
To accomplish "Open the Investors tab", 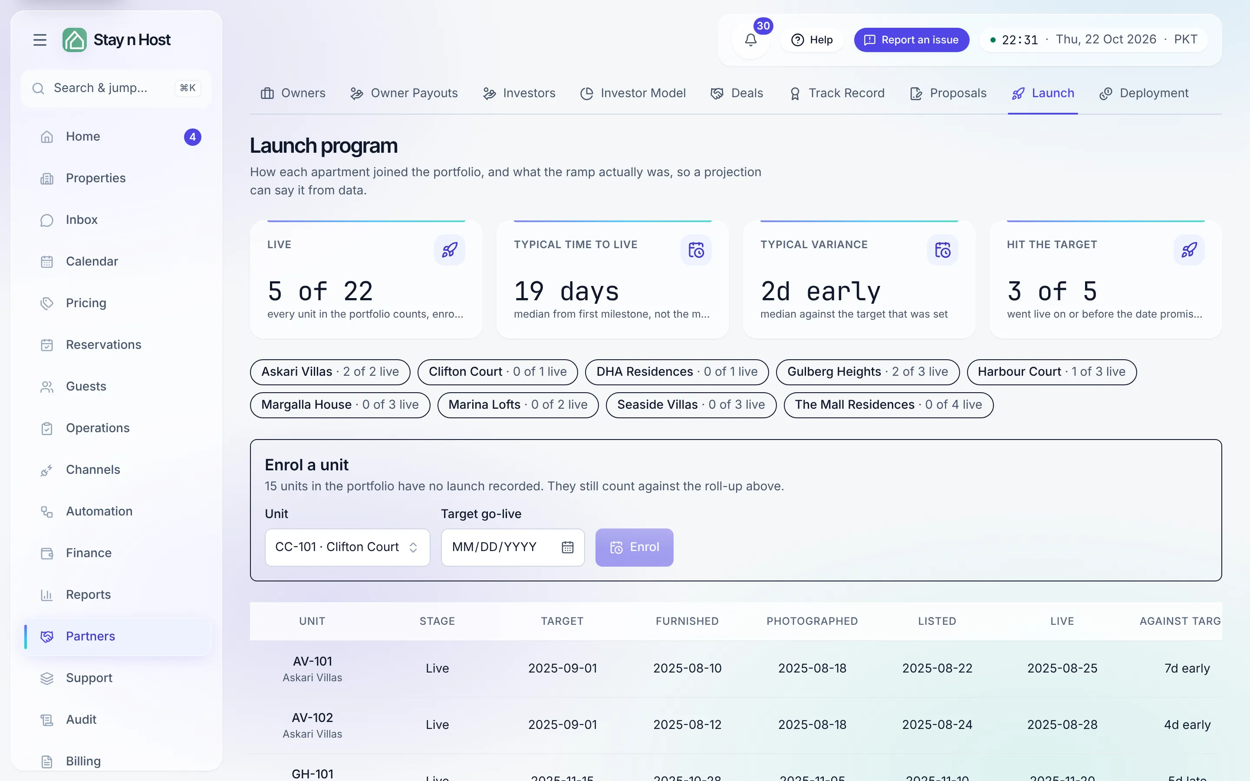I will click(519, 93).
